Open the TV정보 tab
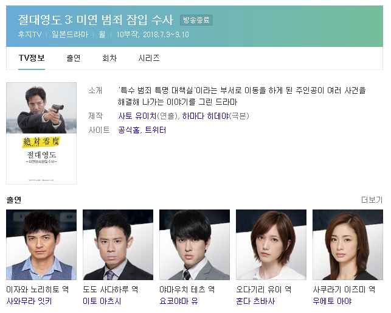Screen dimensions: 391x313 click(32, 58)
